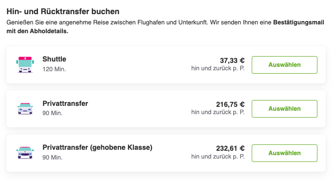Click the Shuttle bus icon
This screenshot has width=333, height=180.
[x=25, y=65]
